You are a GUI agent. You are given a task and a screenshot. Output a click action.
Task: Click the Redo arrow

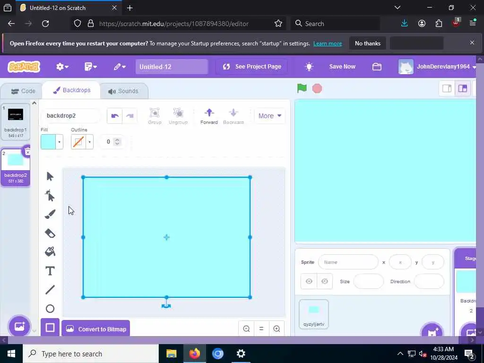130,116
